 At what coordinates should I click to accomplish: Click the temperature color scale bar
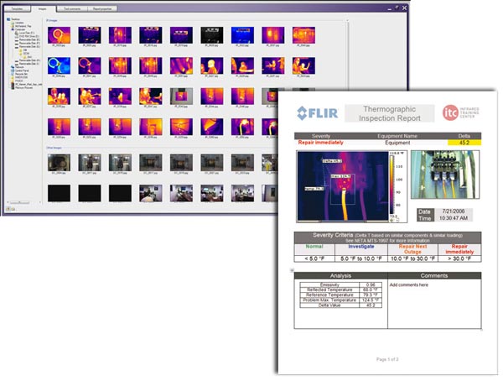pyautogui.click(x=392, y=185)
